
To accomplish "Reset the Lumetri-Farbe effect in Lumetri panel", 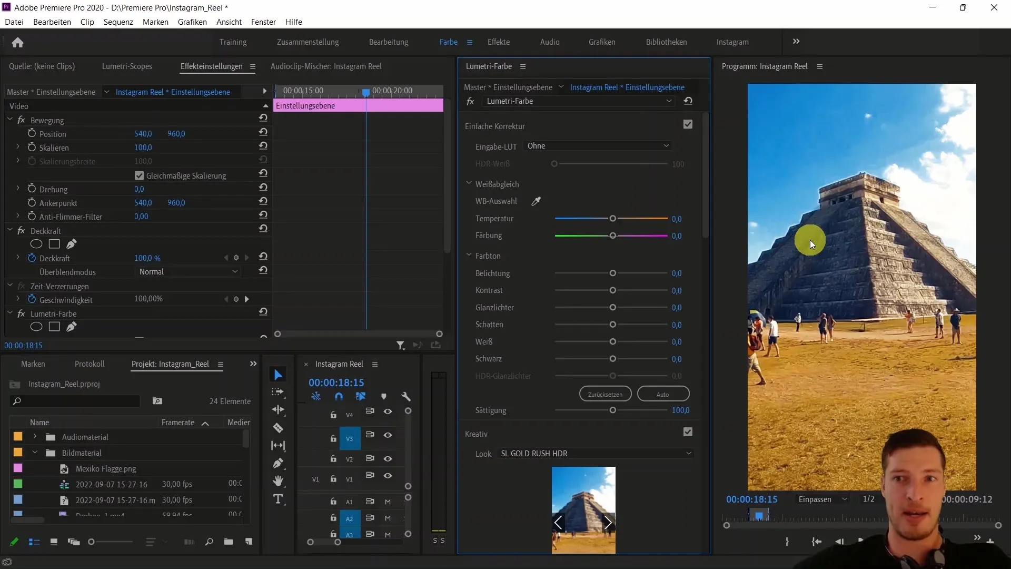I will [x=688, y=101].
